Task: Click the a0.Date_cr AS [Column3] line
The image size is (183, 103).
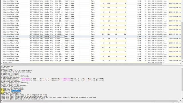Action: click(11, 77)
